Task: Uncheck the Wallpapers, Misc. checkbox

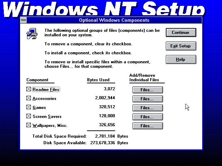Action: pyautogui.click(x=28, y=125)
